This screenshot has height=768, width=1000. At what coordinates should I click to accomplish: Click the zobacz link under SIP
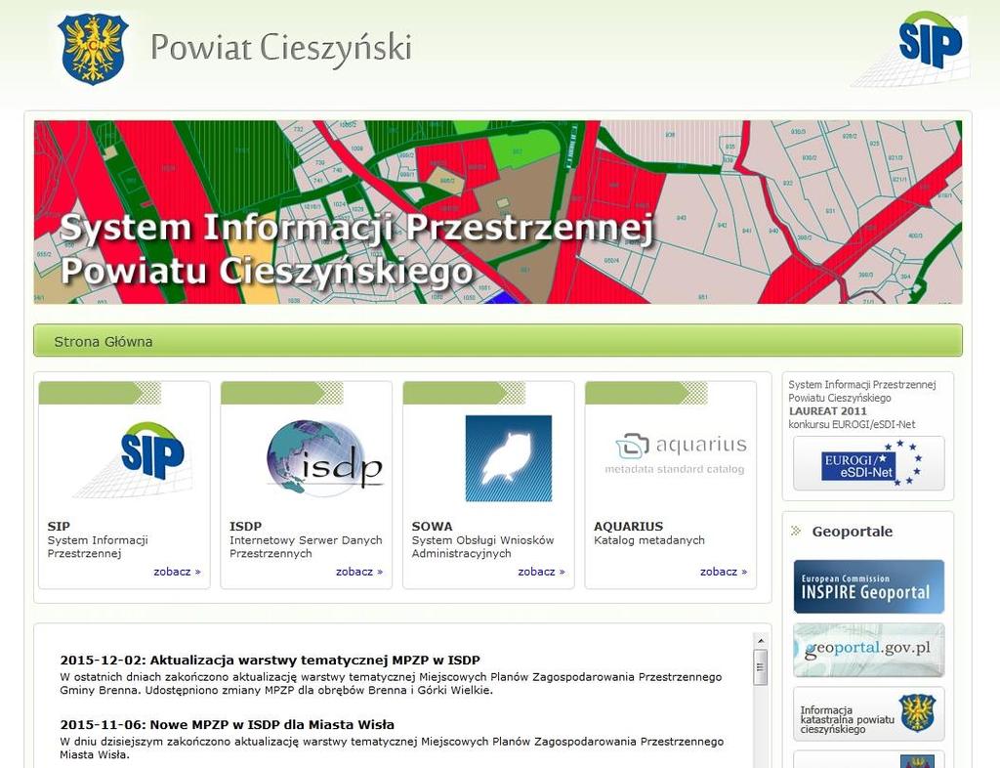[177, 572]
